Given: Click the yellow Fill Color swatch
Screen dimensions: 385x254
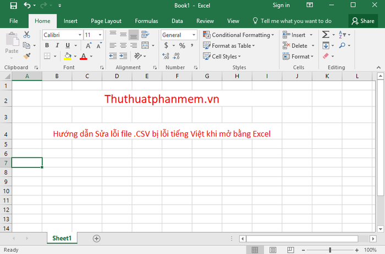Looking at the screenshot, I should point(68,57).
